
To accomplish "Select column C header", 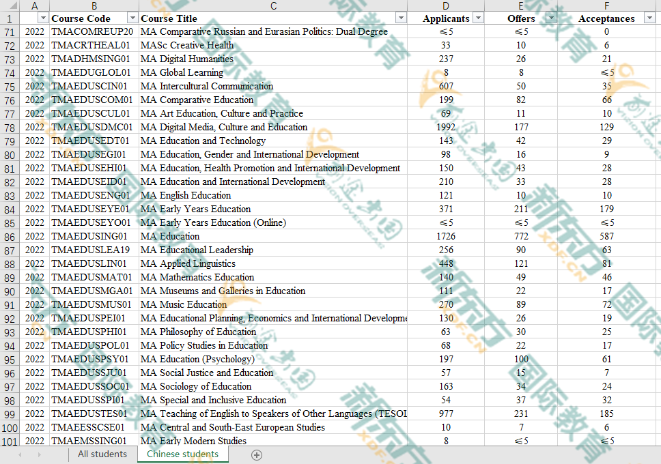I will point(273,6).
